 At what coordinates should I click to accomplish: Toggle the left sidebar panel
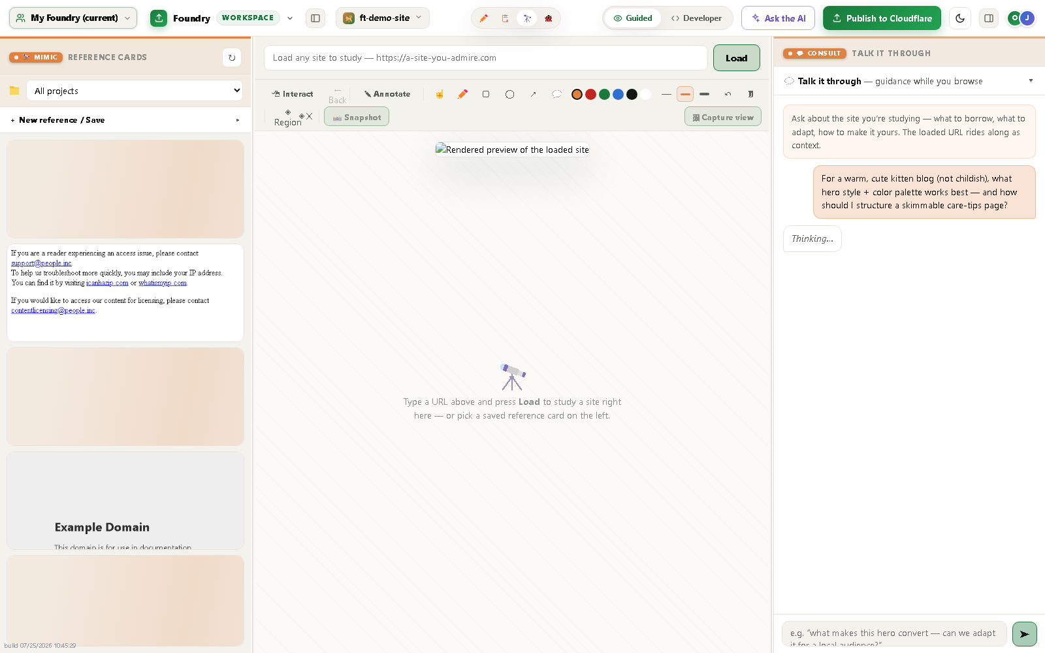[315, 18]
